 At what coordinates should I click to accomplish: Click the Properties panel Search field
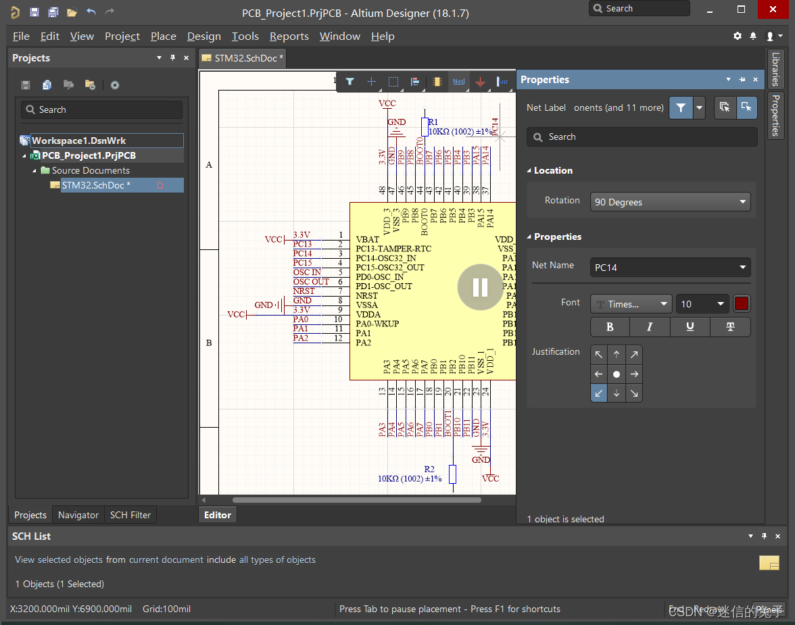pyautogui.click(x=642, y=137)
